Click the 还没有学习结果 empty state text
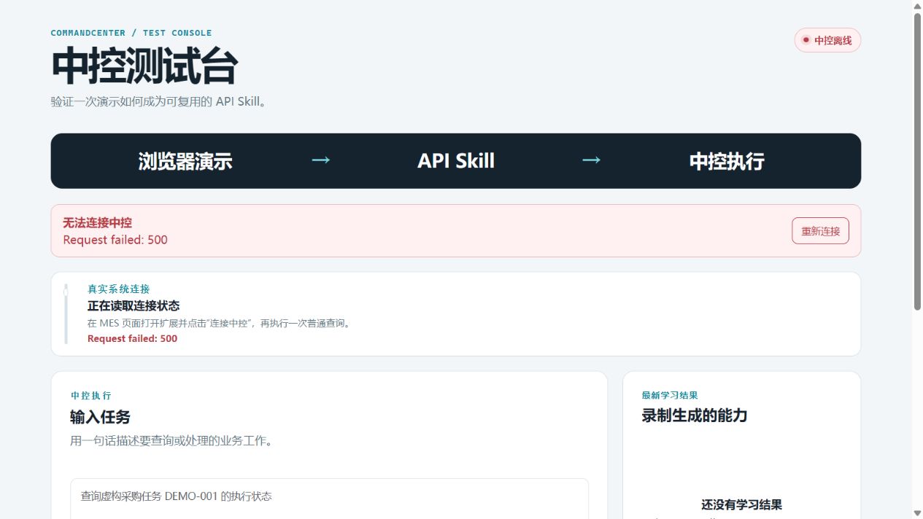Image resolution: width=923 pixels, height=519 pixels. point(741,504)
